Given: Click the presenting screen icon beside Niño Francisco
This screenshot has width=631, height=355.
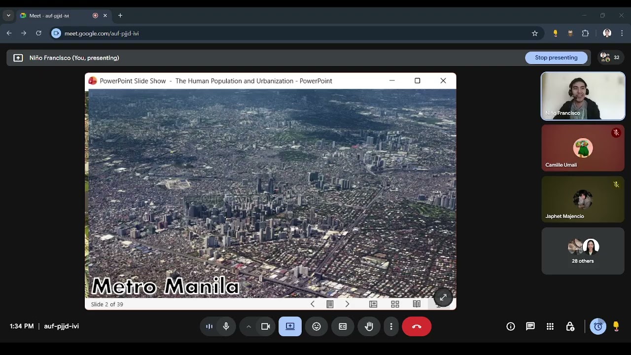Looking at the screenshot, I should coord(18,58).
